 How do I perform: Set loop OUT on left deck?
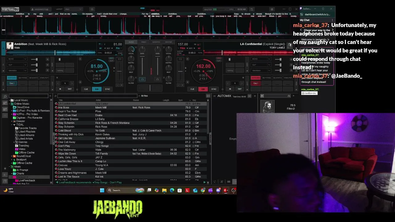point(70,89)
